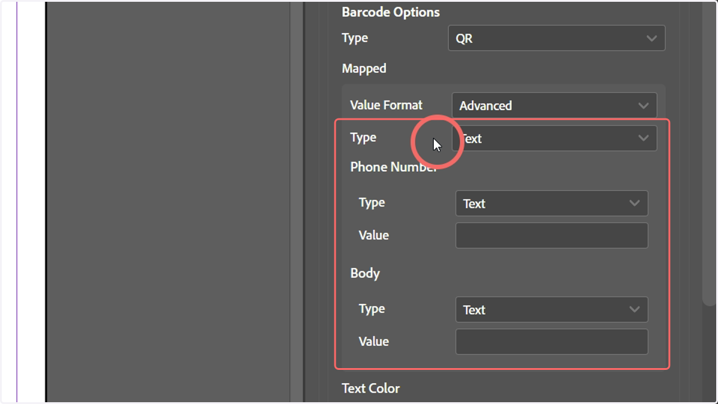The height and width of the screenshot is (404, 718).
Task: Open the Value Format dropdown set to Advanced
Action: (554, 105)
